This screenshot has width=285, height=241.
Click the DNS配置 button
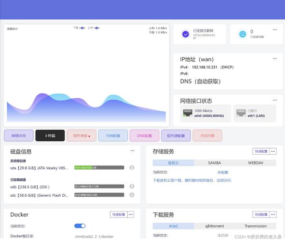pyautogui.click(x=144, y=135)
